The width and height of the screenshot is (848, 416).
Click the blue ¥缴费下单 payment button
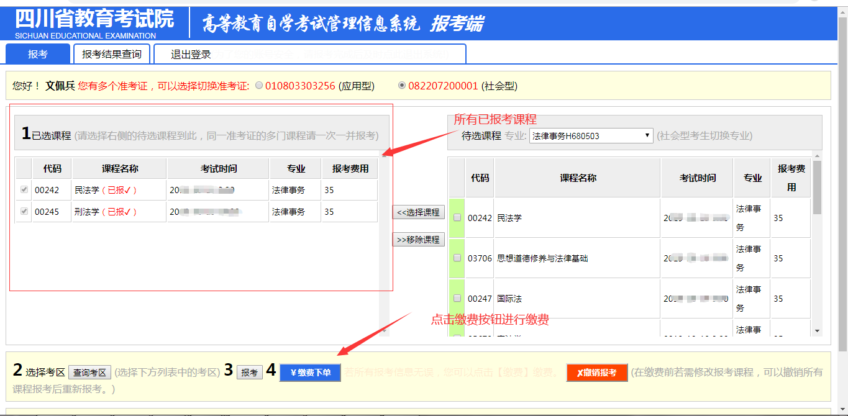click(x=309, y=373)
